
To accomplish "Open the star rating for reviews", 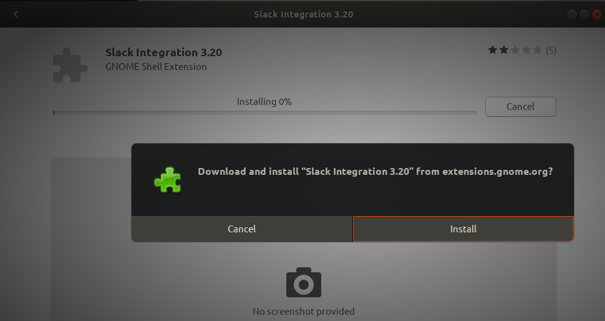I will (515, 50).
